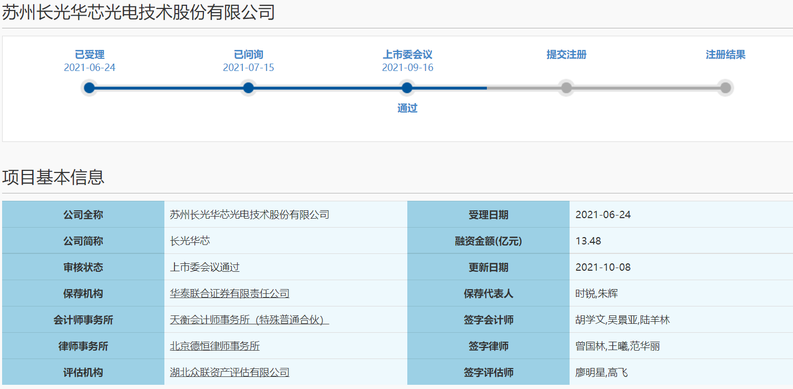This screenshot has width=793, height=389.
Task: Click the 受理日期 header cell
Action: pyautogui.click(x=488, y=214)
